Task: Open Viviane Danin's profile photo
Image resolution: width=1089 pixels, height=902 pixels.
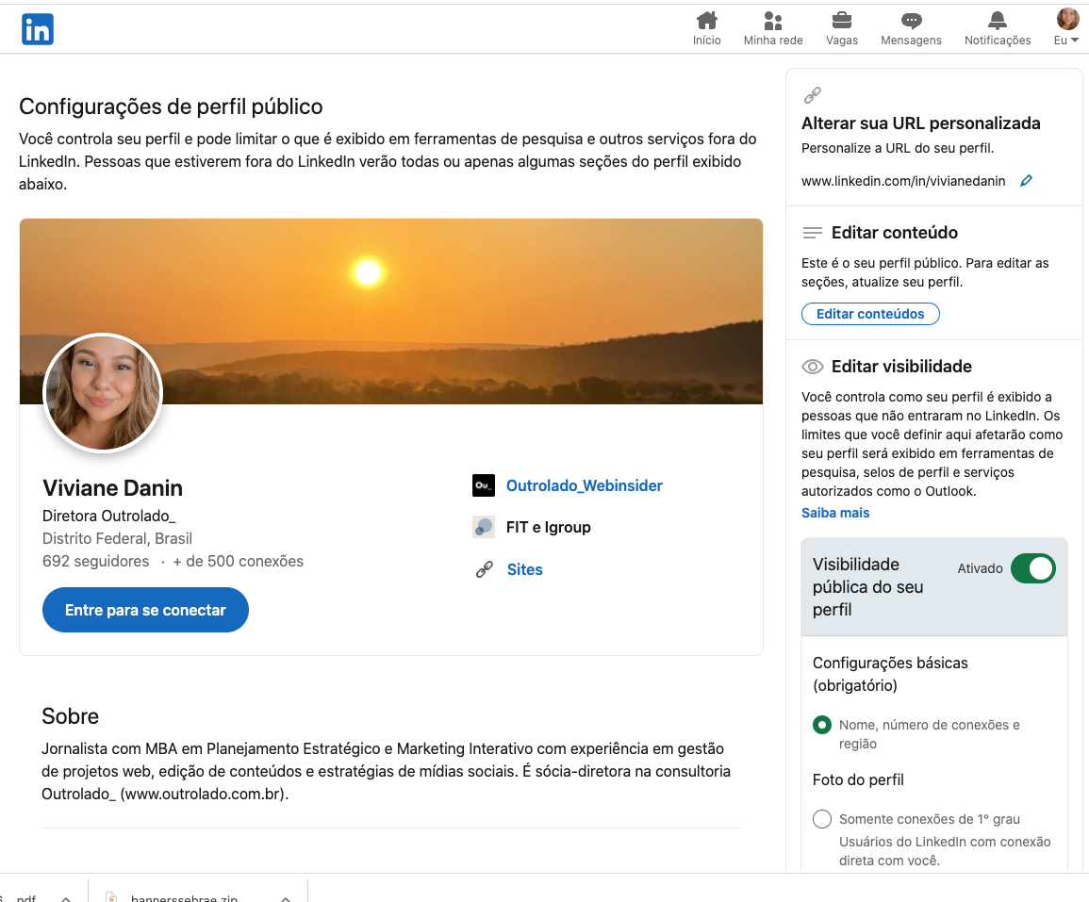Action: point(102,393)
